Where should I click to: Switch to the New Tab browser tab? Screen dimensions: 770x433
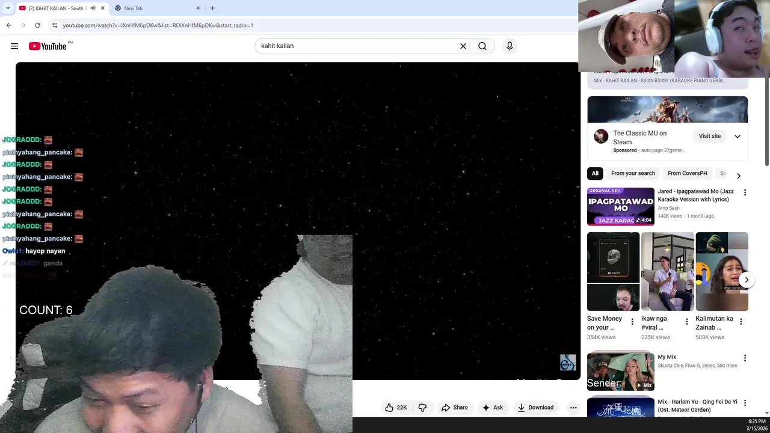[156, 8]
